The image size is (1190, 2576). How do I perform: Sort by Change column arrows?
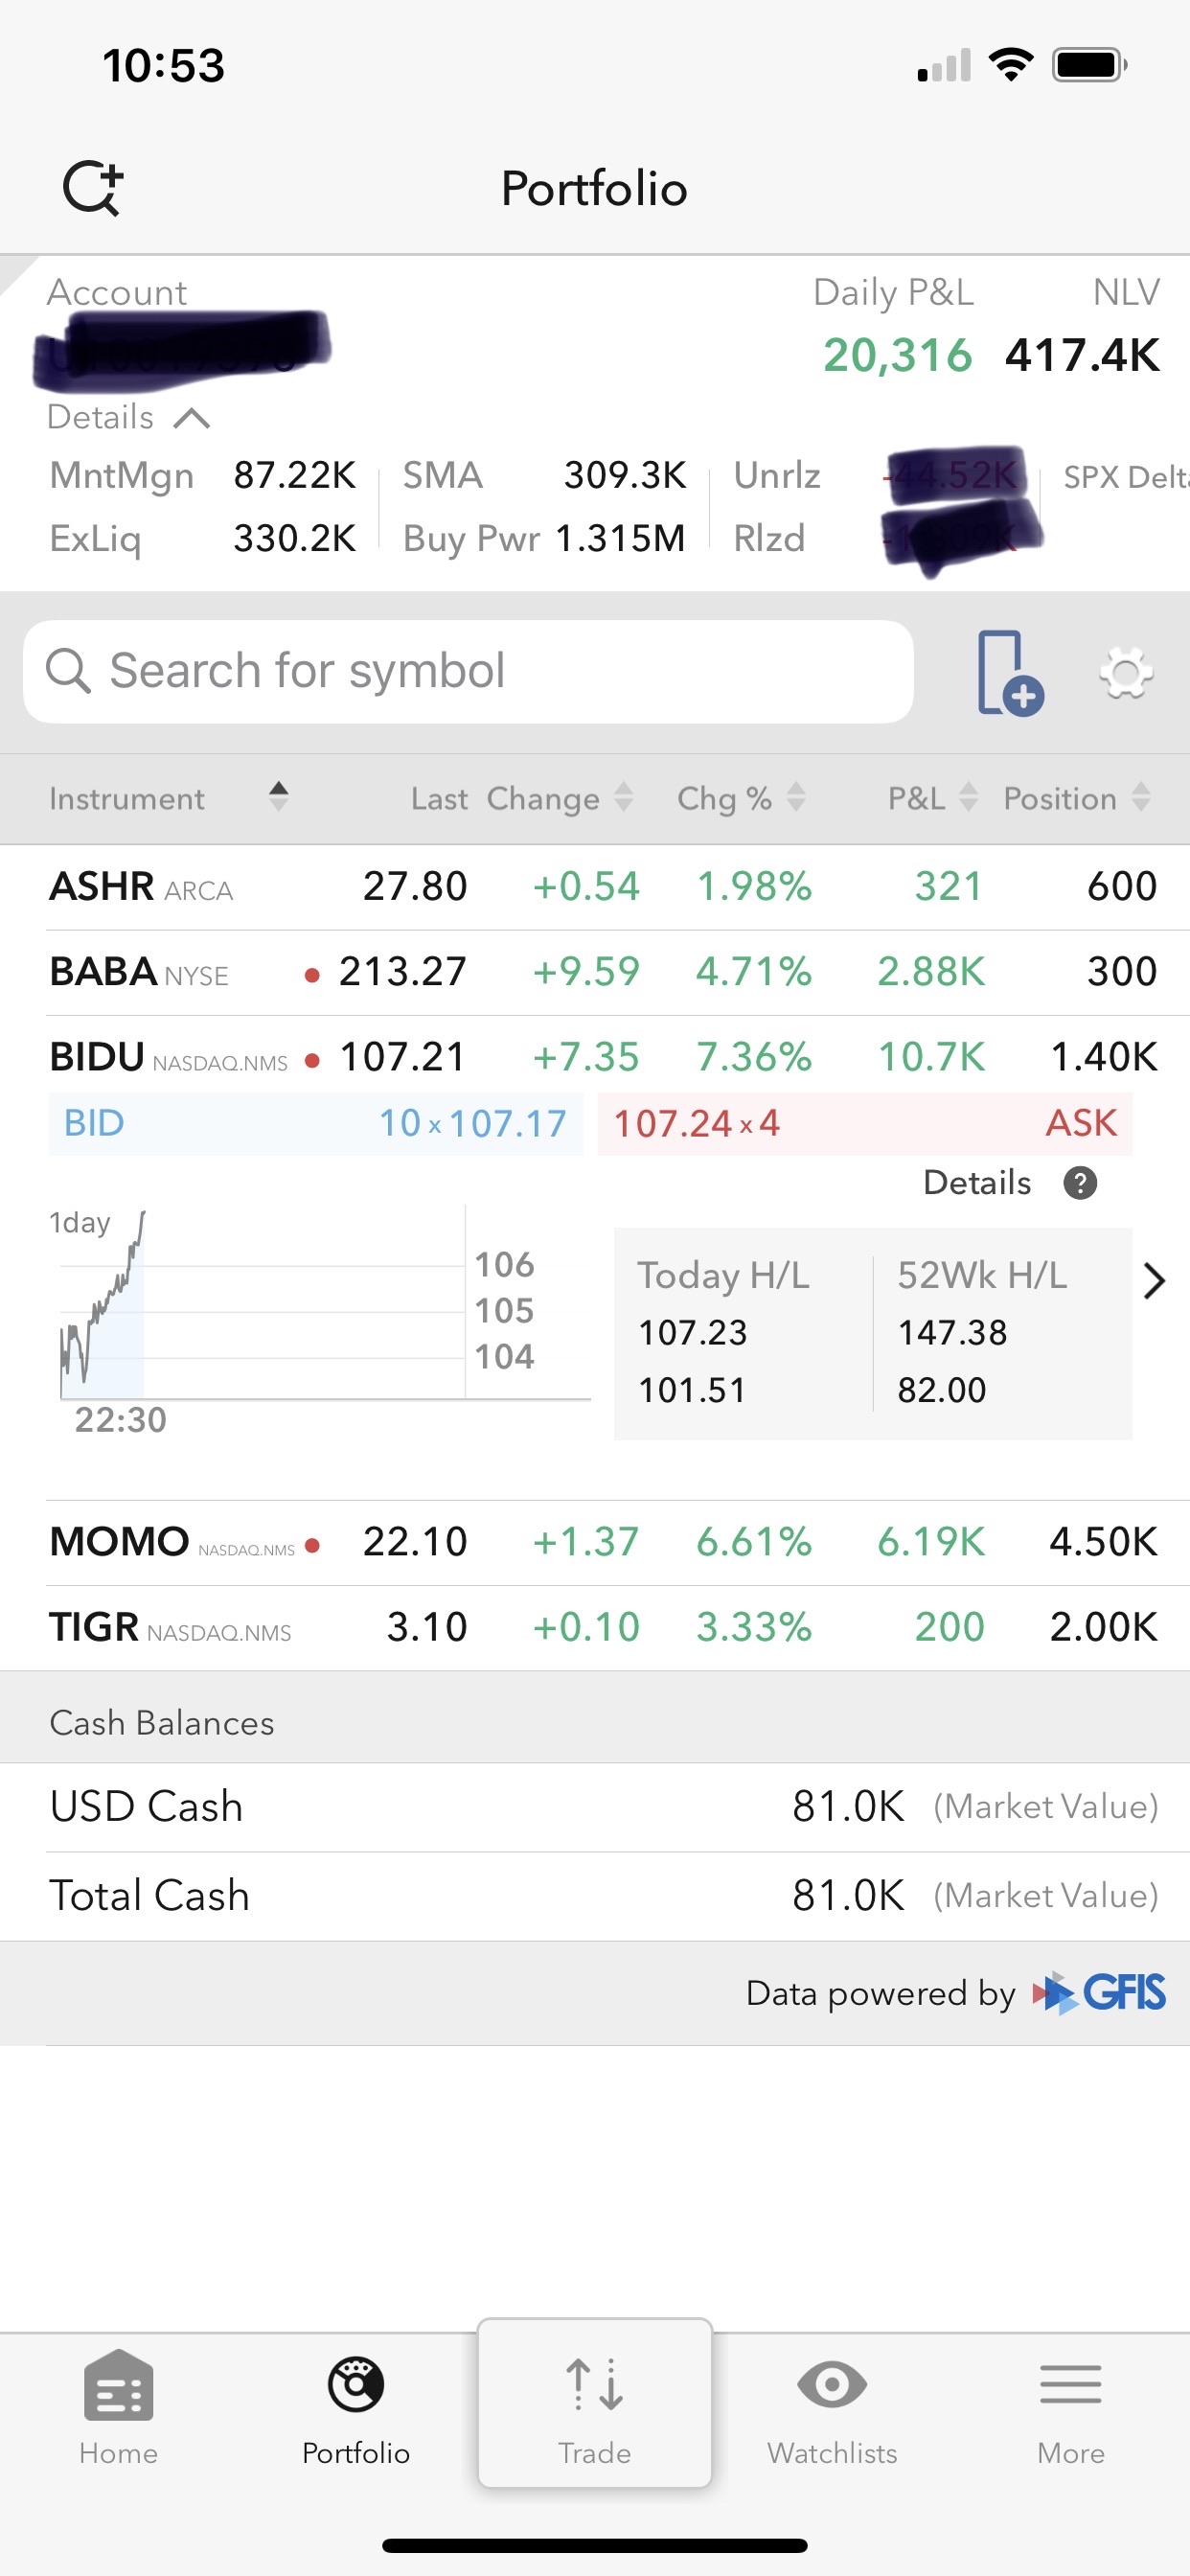click(624, 797)
